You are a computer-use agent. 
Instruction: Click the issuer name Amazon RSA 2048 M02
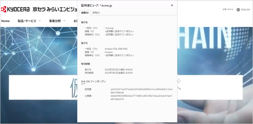coord(116,49)
